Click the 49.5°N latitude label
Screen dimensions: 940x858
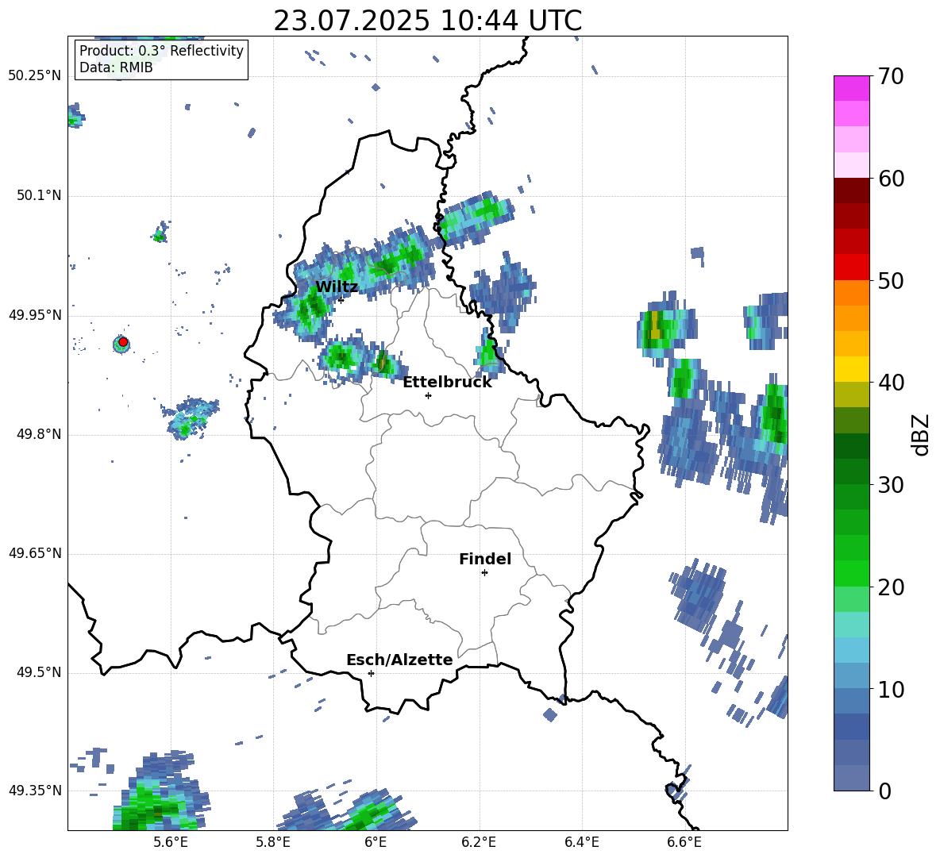(x=39, y=672)
